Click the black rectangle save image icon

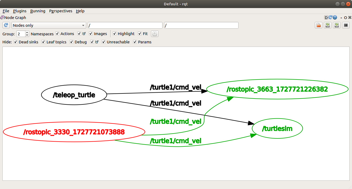pos(346,25)
